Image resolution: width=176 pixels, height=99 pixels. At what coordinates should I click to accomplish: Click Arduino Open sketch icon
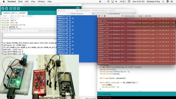tap(15, 9)
